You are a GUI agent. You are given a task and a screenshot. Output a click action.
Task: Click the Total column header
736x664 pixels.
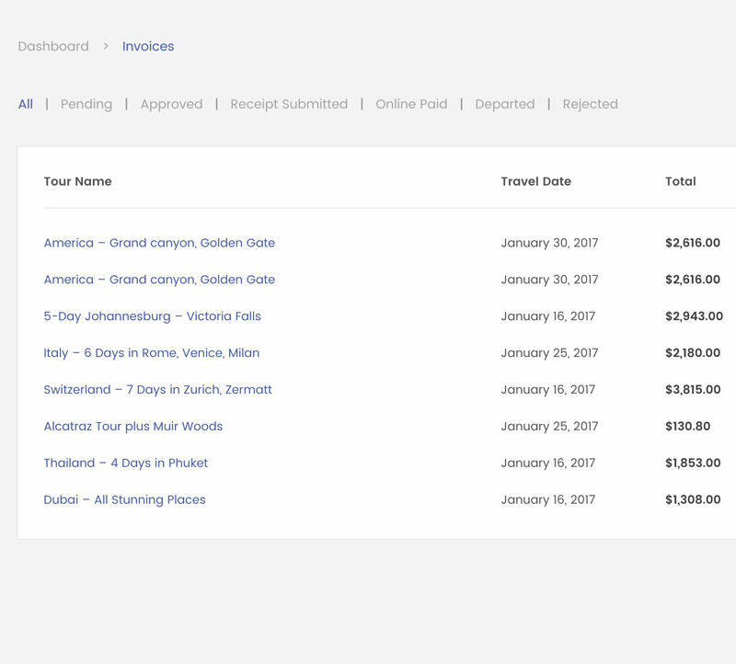tap(680, 181)
